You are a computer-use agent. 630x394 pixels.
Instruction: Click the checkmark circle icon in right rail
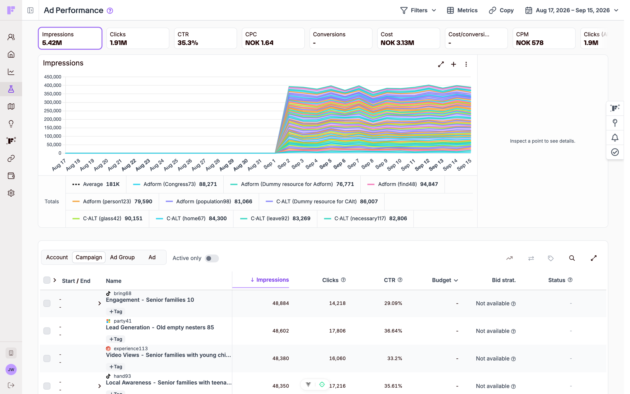pyautogui.click(x=615, y=152)
